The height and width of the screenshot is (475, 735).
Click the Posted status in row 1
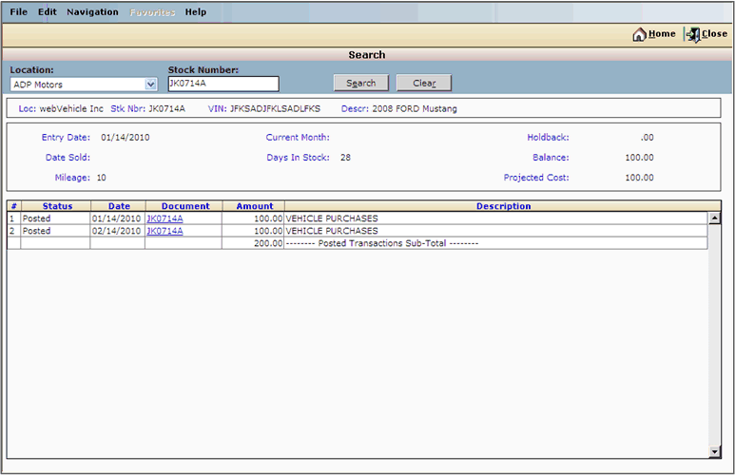(36, 218)
